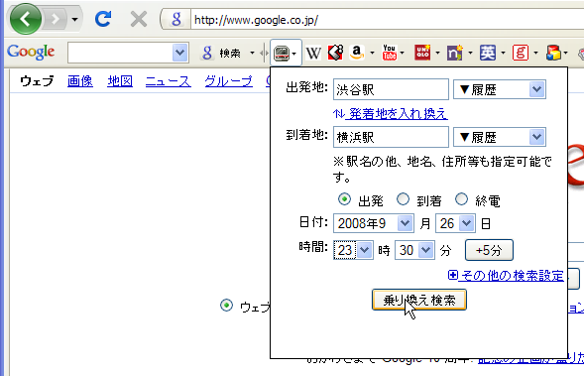584x376 pixels.
Task: Click the purple 'n' toolbar icon
Action: (455, 53)
